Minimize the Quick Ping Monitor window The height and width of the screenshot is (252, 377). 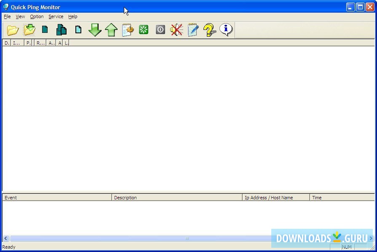coord(350,7)
